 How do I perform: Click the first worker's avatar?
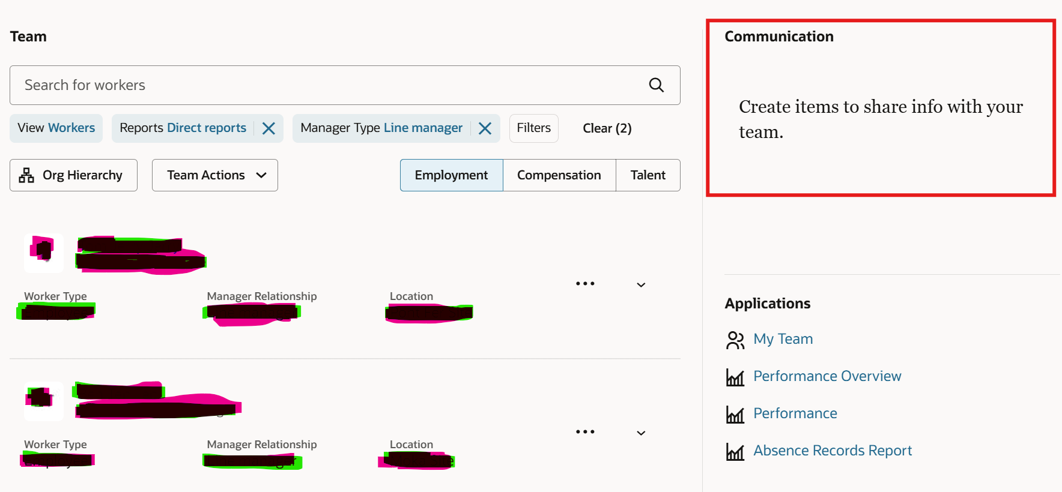[x=44, y=253]
